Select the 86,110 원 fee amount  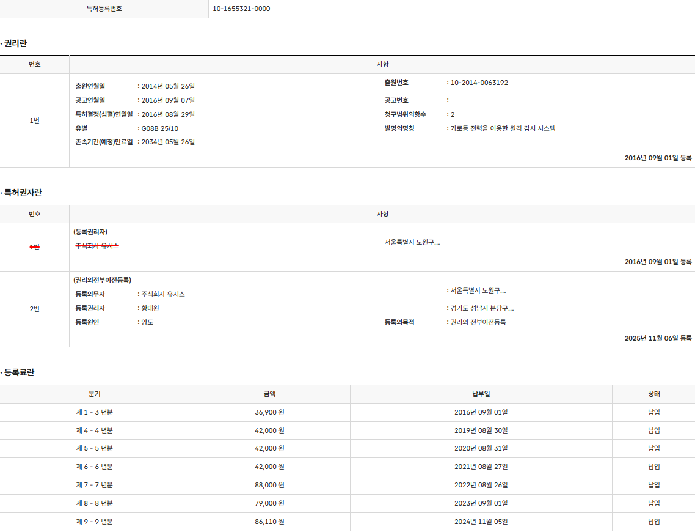[x=269, y=522]
